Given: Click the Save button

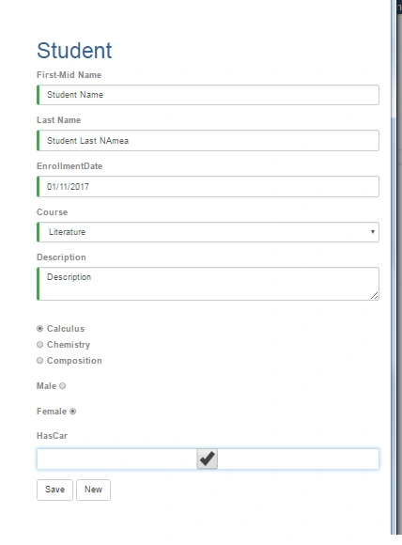Looking at the screenshot, I should [x=54, y=490].
